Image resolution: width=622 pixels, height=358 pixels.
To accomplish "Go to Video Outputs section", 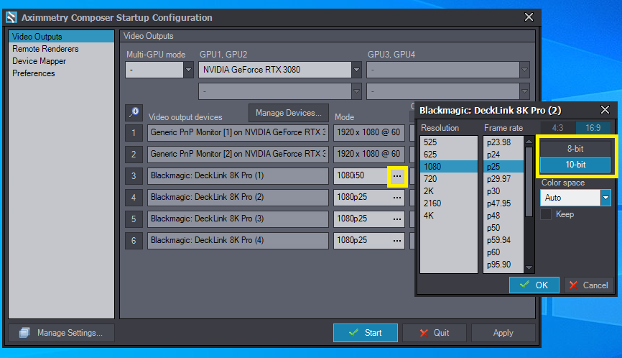I will click(62, 37).
